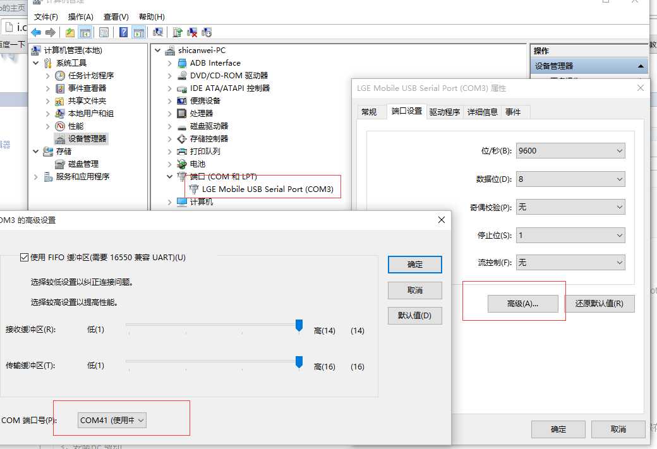657x449 pixels.
Task: Select the 端口设置 tab
Action: [406, 111]
